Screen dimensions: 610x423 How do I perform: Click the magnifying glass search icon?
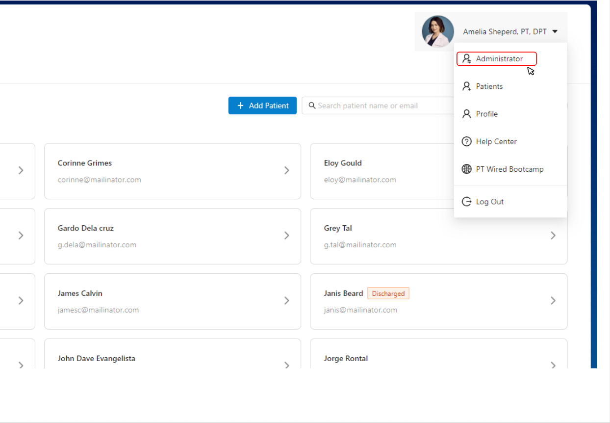312,106
